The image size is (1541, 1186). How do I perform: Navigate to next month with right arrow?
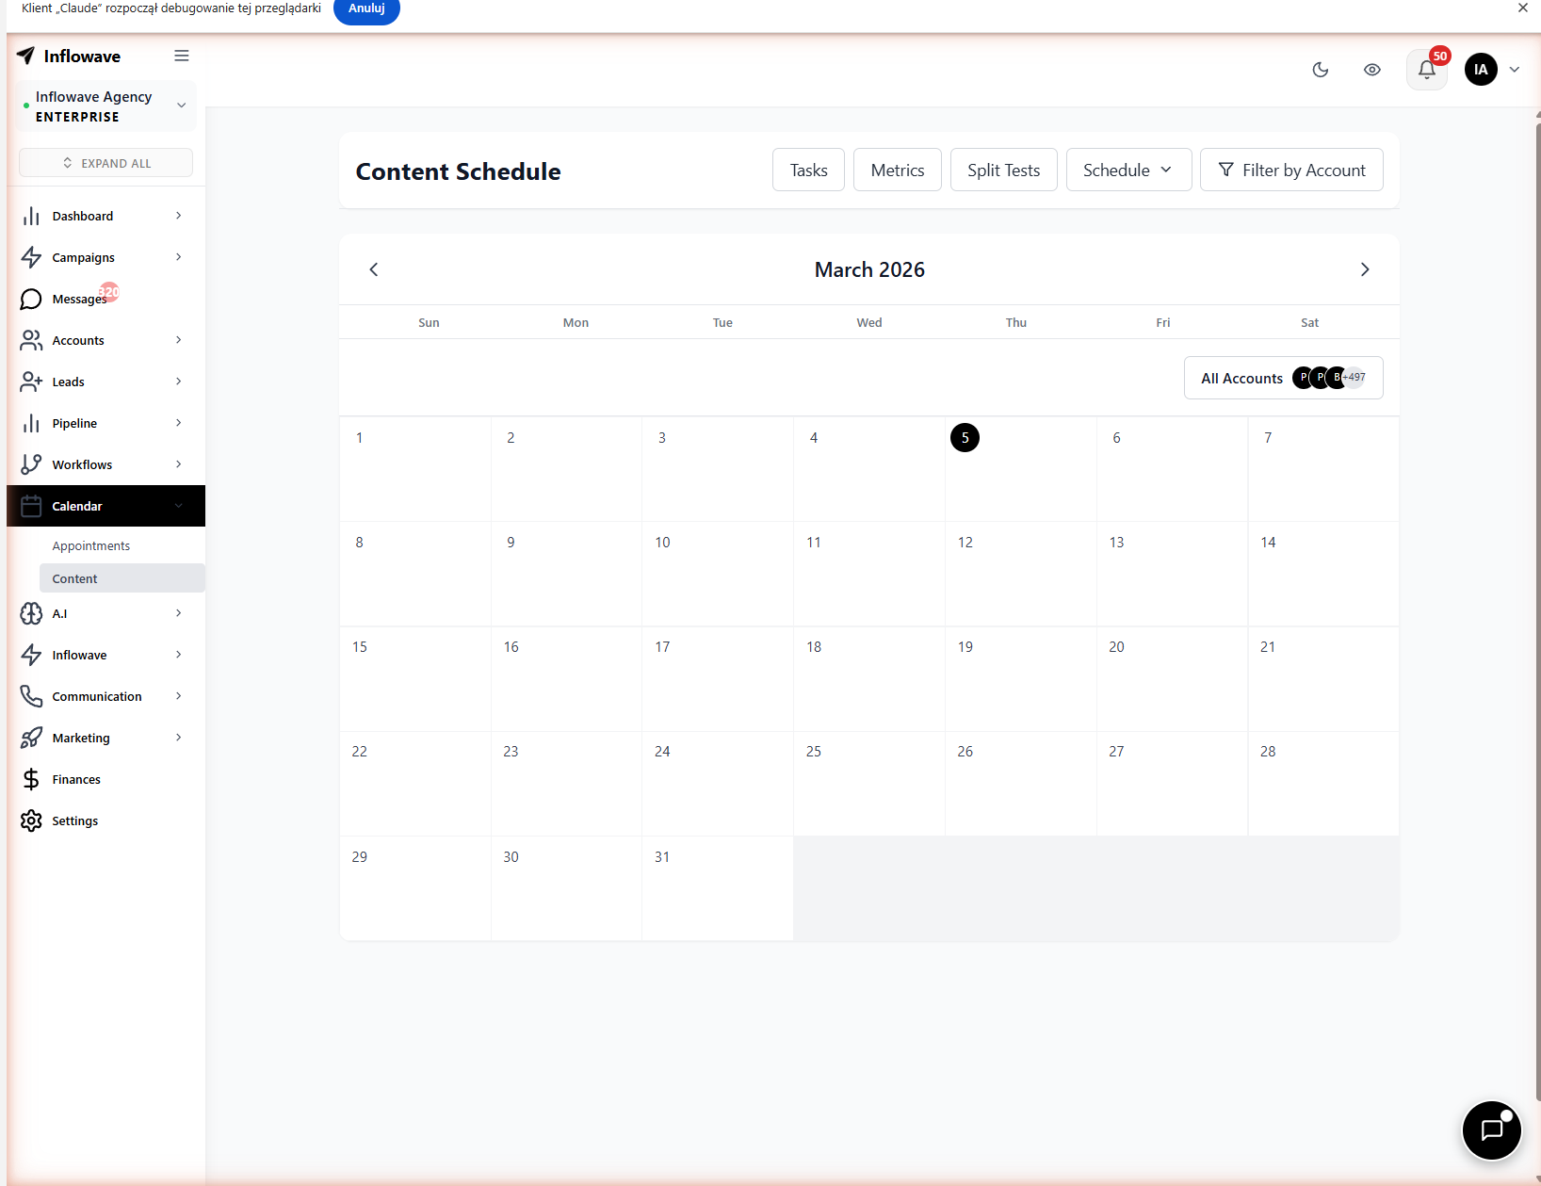click(1365, 269)
